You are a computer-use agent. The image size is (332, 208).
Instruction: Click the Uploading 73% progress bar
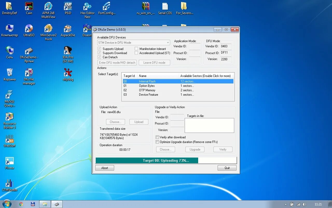click(x=166, y=160)
